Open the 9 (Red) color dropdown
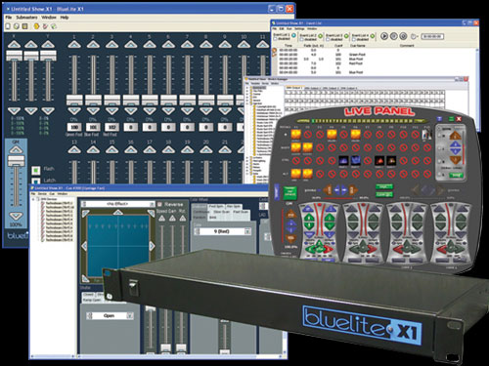489x366 pixels. coord(222,231)
